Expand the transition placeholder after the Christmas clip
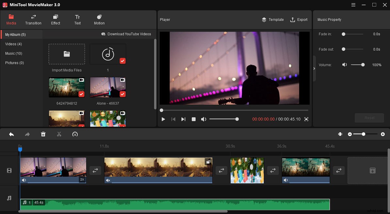Screen dimensions: 390x214 tap(273, 170)
